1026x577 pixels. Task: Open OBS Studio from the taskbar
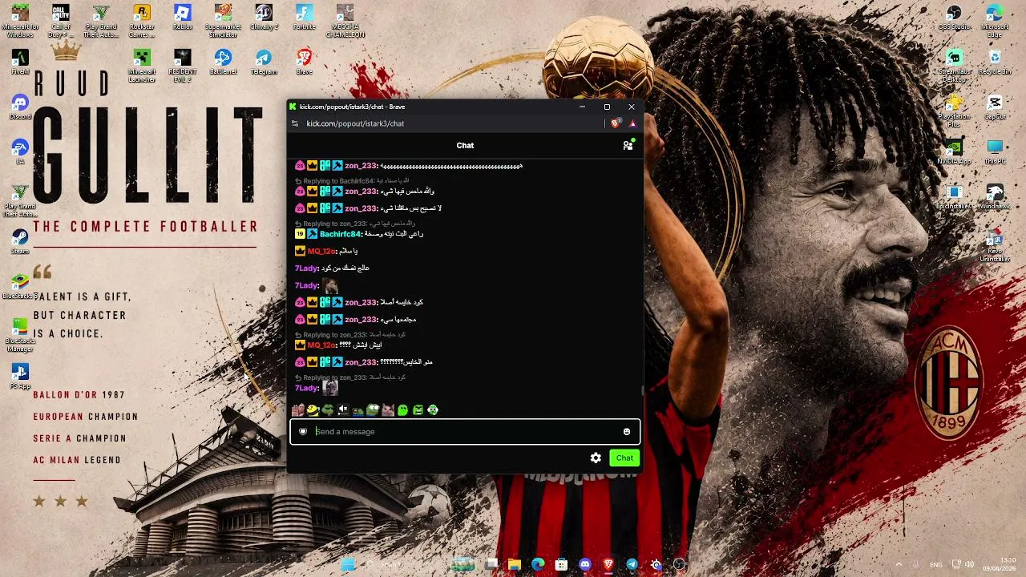(x=680, y=564)
